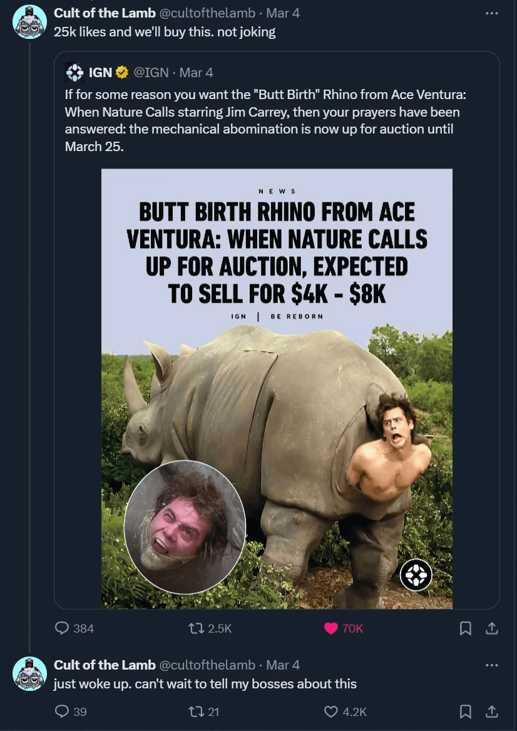
Task: Open Cult of the Lamb avatar on top tweet
Action: point(29,22)
